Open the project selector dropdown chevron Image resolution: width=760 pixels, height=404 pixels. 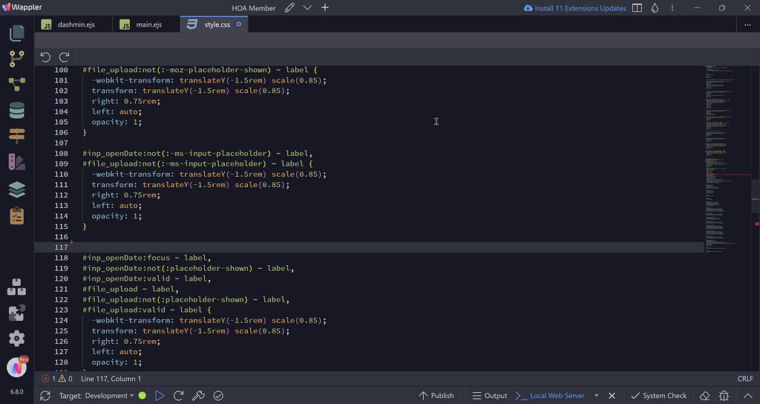point(307,7)
